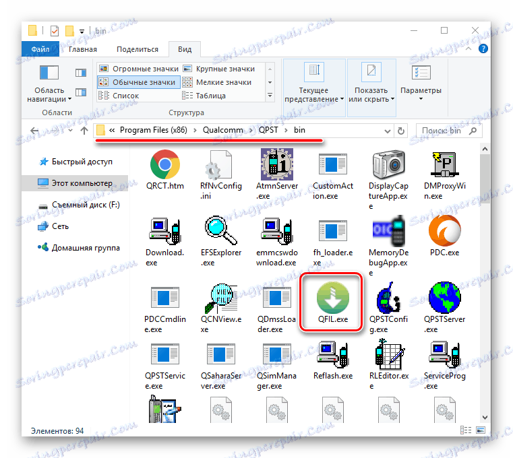The height and width of the screenshot is (458, 513).
Task: Select the RLEditor.exe icon
Action: pos(389,354)
